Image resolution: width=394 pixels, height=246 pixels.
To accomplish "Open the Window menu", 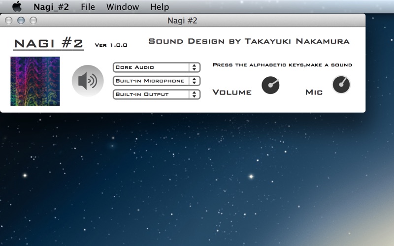I will 123,7.
